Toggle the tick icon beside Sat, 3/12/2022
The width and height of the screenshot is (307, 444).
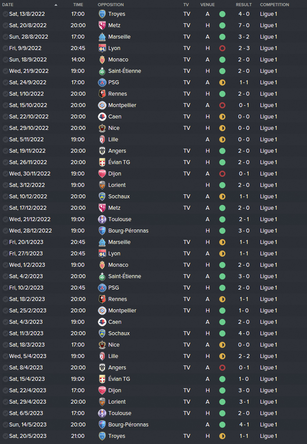(x=5, y=185)
